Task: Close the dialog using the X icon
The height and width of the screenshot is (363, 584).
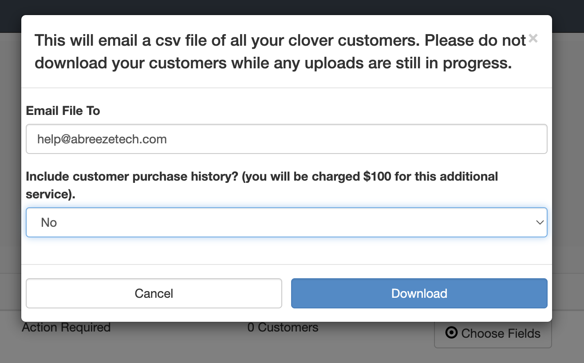Action: (533, 39)
